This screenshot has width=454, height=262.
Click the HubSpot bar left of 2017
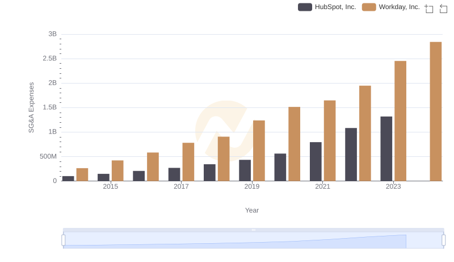[x=174, y=174]
